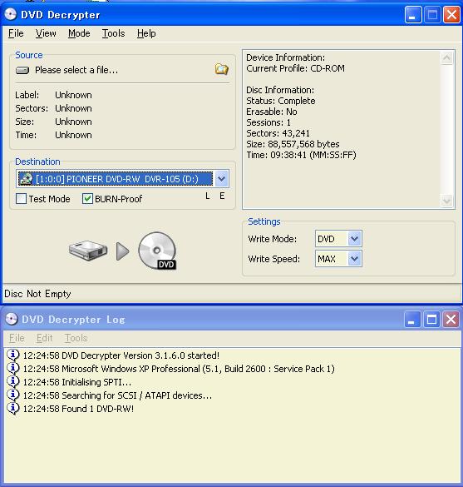The height and width of the screenshot is (487, 463).
Task: Click the 'Current Profile: CD-ROM' line
Action: tap(296, 68)
